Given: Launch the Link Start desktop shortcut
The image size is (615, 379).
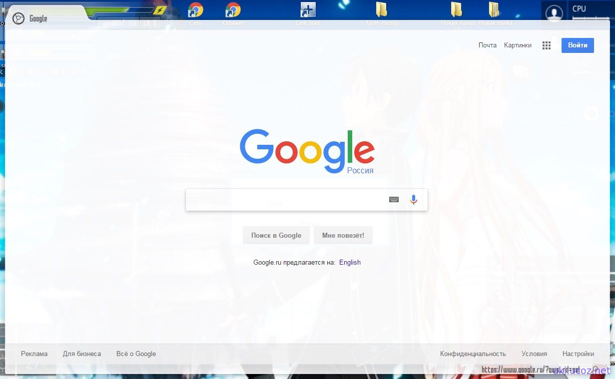Looking at the screenshot, I should pyautogui.click(x=308, y=13).
